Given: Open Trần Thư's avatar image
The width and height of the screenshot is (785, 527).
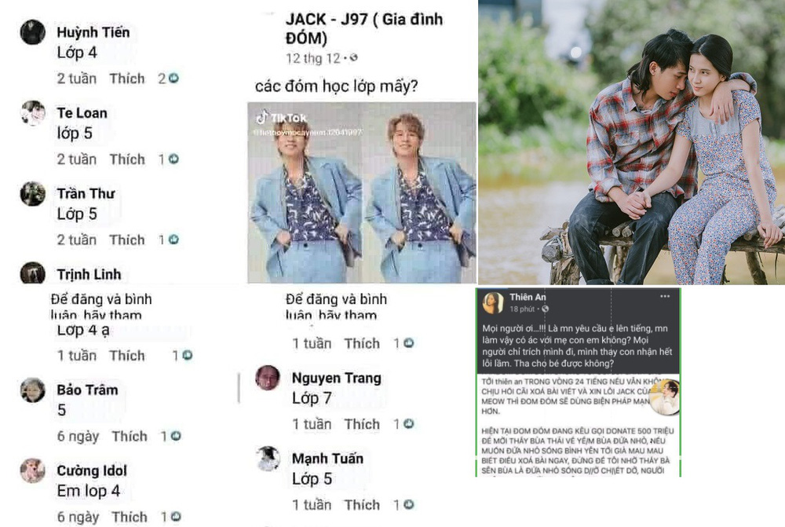Looking at the screenshot, I should [32, 193].
